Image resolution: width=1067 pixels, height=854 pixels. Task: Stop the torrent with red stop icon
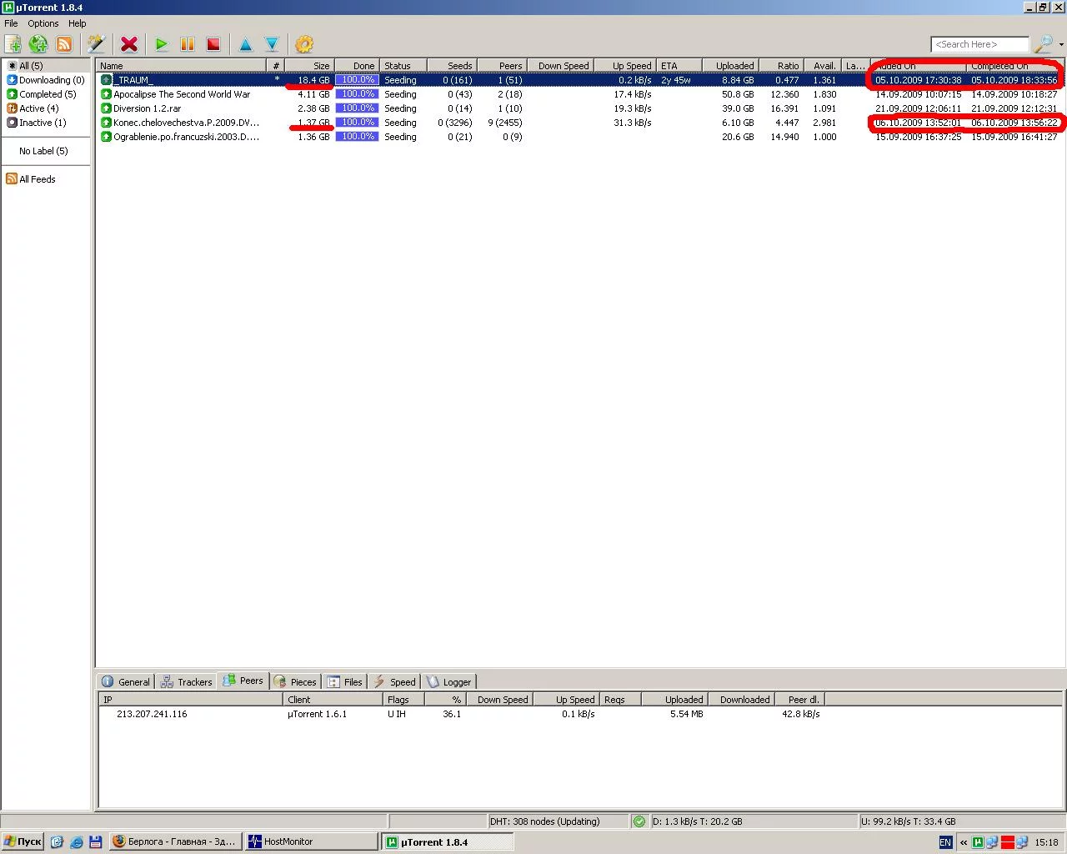pos(213,44)
